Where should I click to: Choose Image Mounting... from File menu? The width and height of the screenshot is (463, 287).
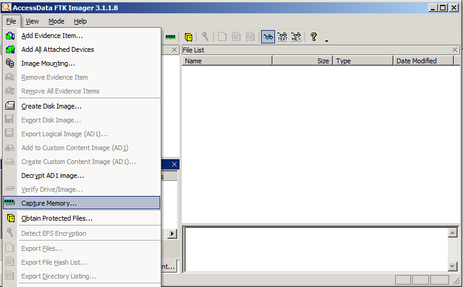click(82, 63)
